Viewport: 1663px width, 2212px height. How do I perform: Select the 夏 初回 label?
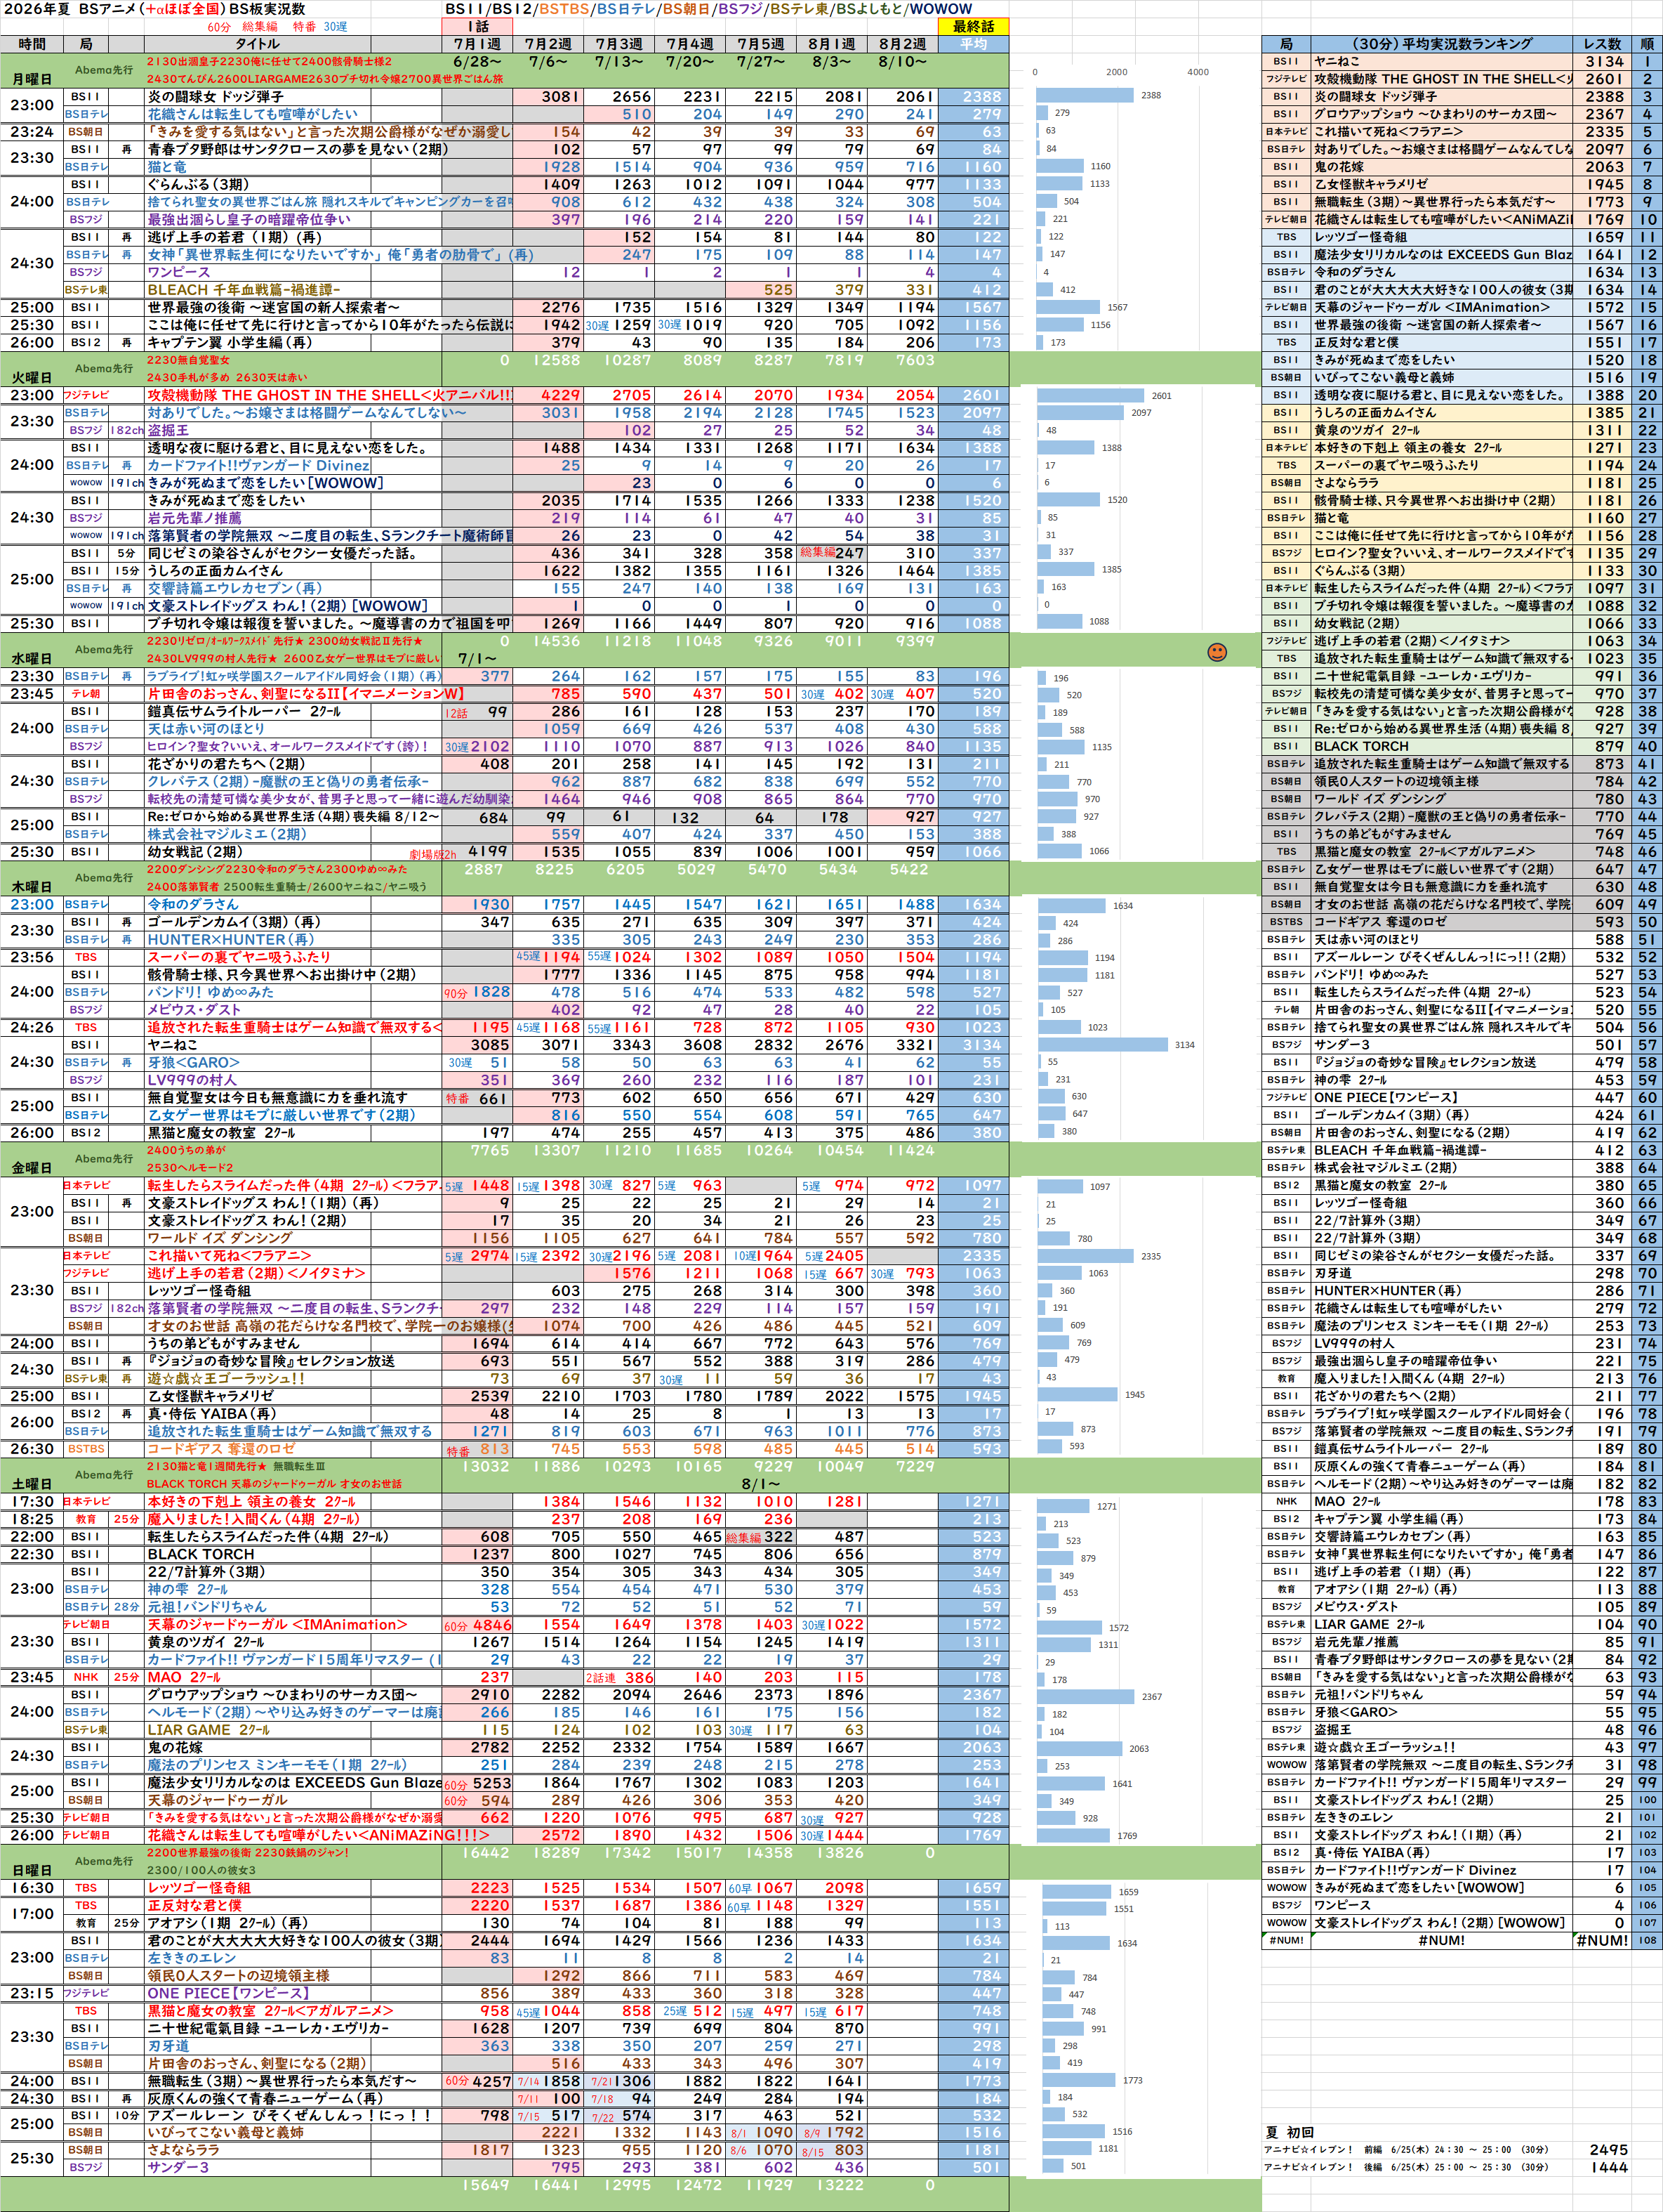(x=1290, y=2132)
